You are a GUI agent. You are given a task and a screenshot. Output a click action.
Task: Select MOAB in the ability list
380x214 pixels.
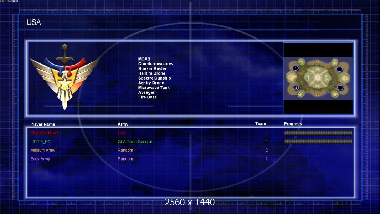click(x=144, y=59)
